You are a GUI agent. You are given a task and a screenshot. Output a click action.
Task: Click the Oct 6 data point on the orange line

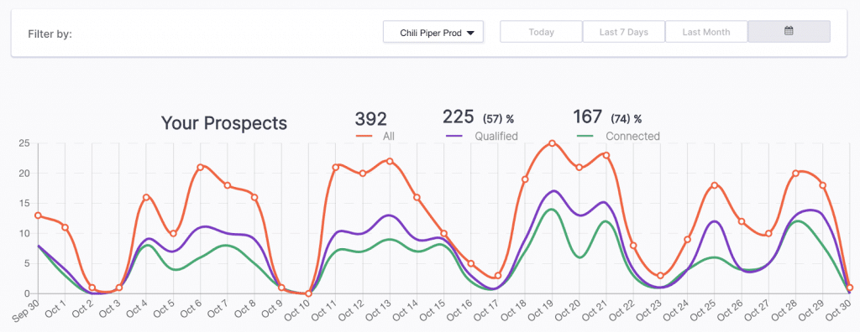click(x=200, y=167)
